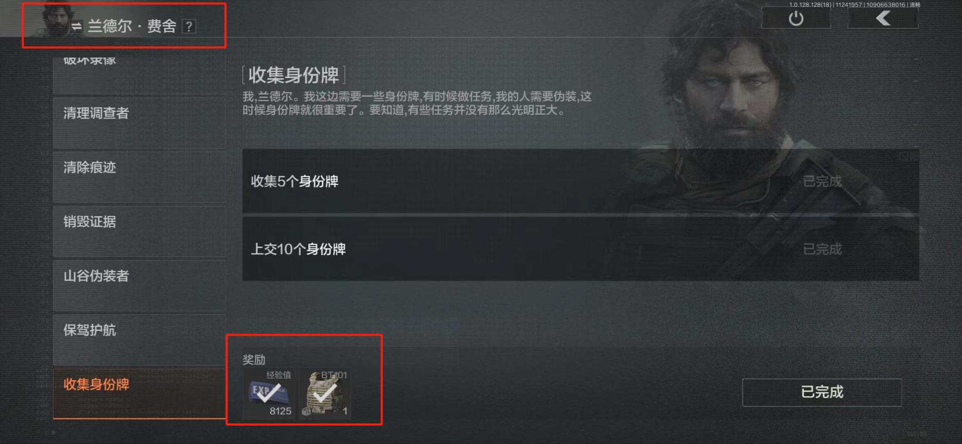Viewport: 962px width, 444px height.
Task: Select the 清除痕迹 mission
Action: 139,177
